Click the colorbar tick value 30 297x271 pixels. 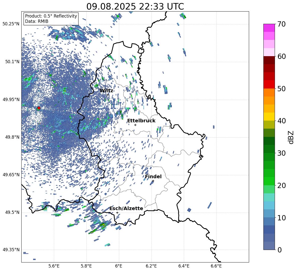click(281, 153)
